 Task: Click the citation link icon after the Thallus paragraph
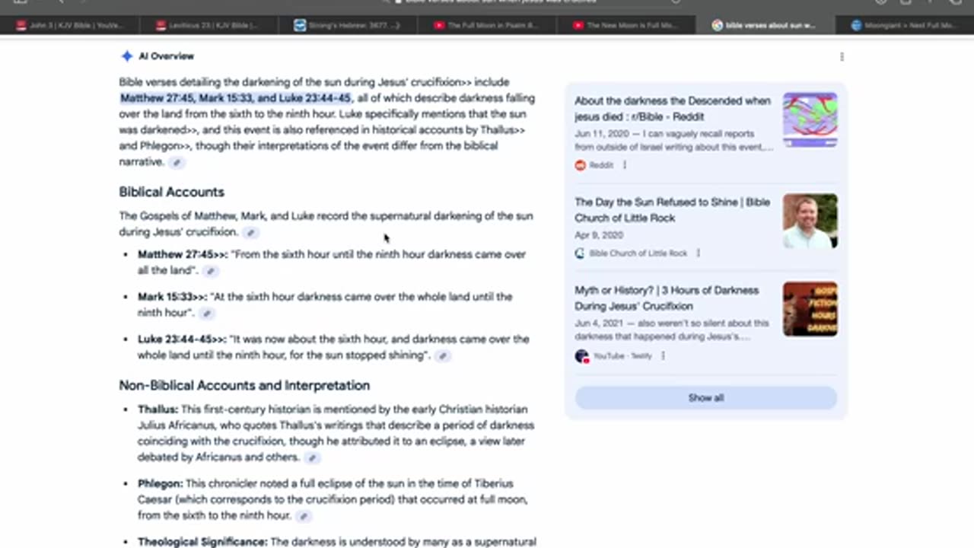[312, 457]
